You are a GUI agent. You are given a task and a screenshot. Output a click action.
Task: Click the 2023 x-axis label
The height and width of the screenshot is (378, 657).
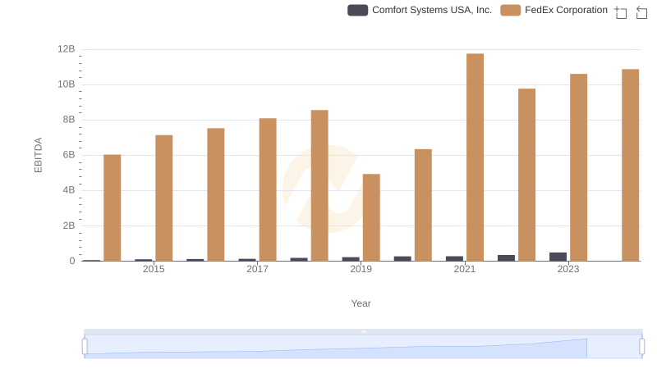tap(568, 269)
